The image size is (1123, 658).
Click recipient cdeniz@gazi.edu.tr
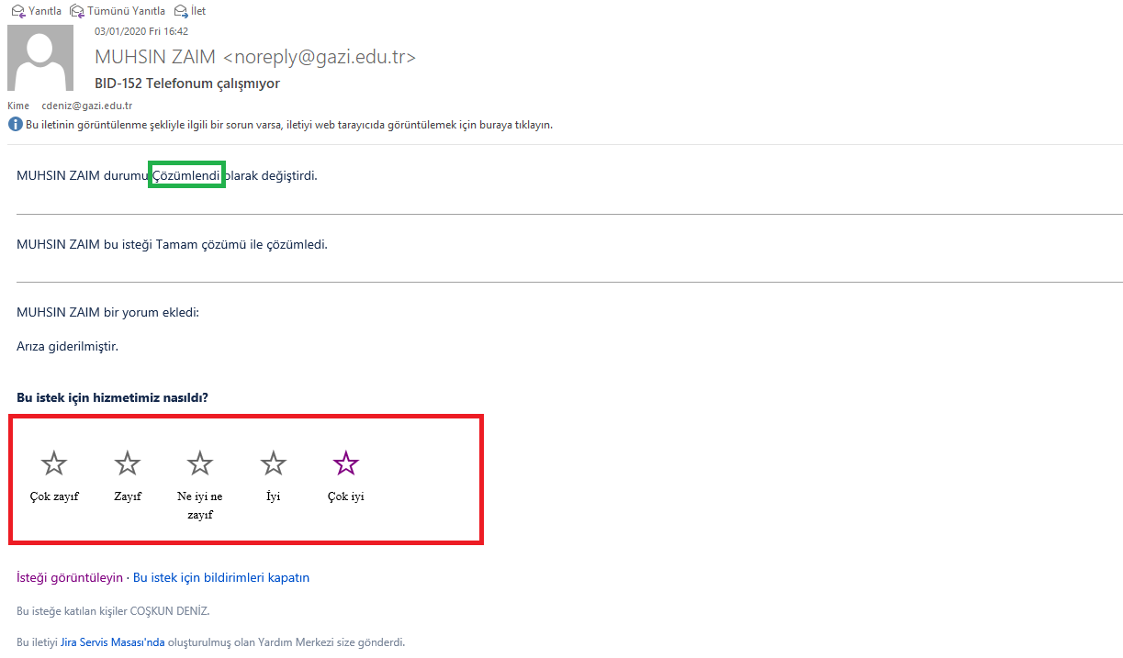[87, 106]
